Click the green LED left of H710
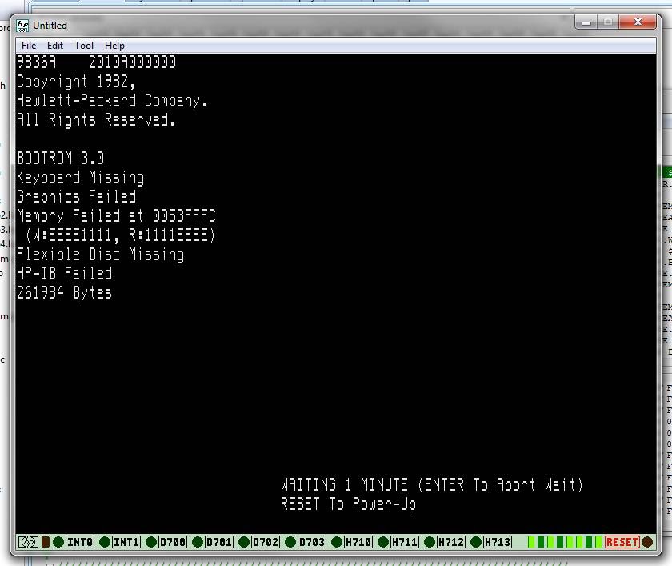 click(337, 542)
